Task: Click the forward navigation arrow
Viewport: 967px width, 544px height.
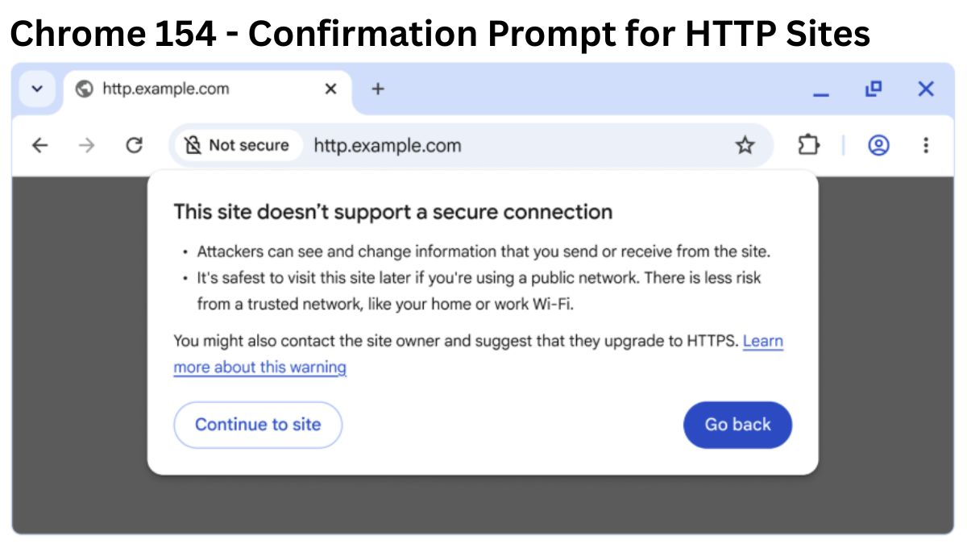Action: (87, 146)
